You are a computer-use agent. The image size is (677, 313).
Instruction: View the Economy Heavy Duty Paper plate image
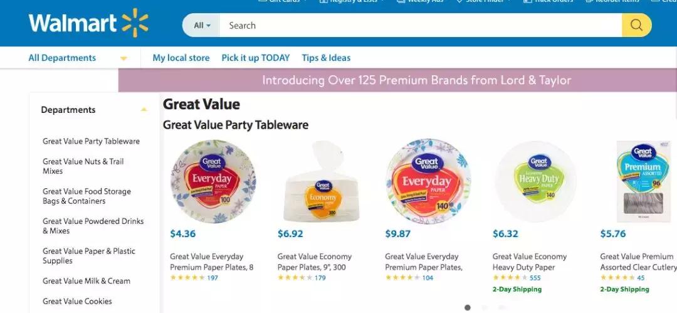click(536, 181)
